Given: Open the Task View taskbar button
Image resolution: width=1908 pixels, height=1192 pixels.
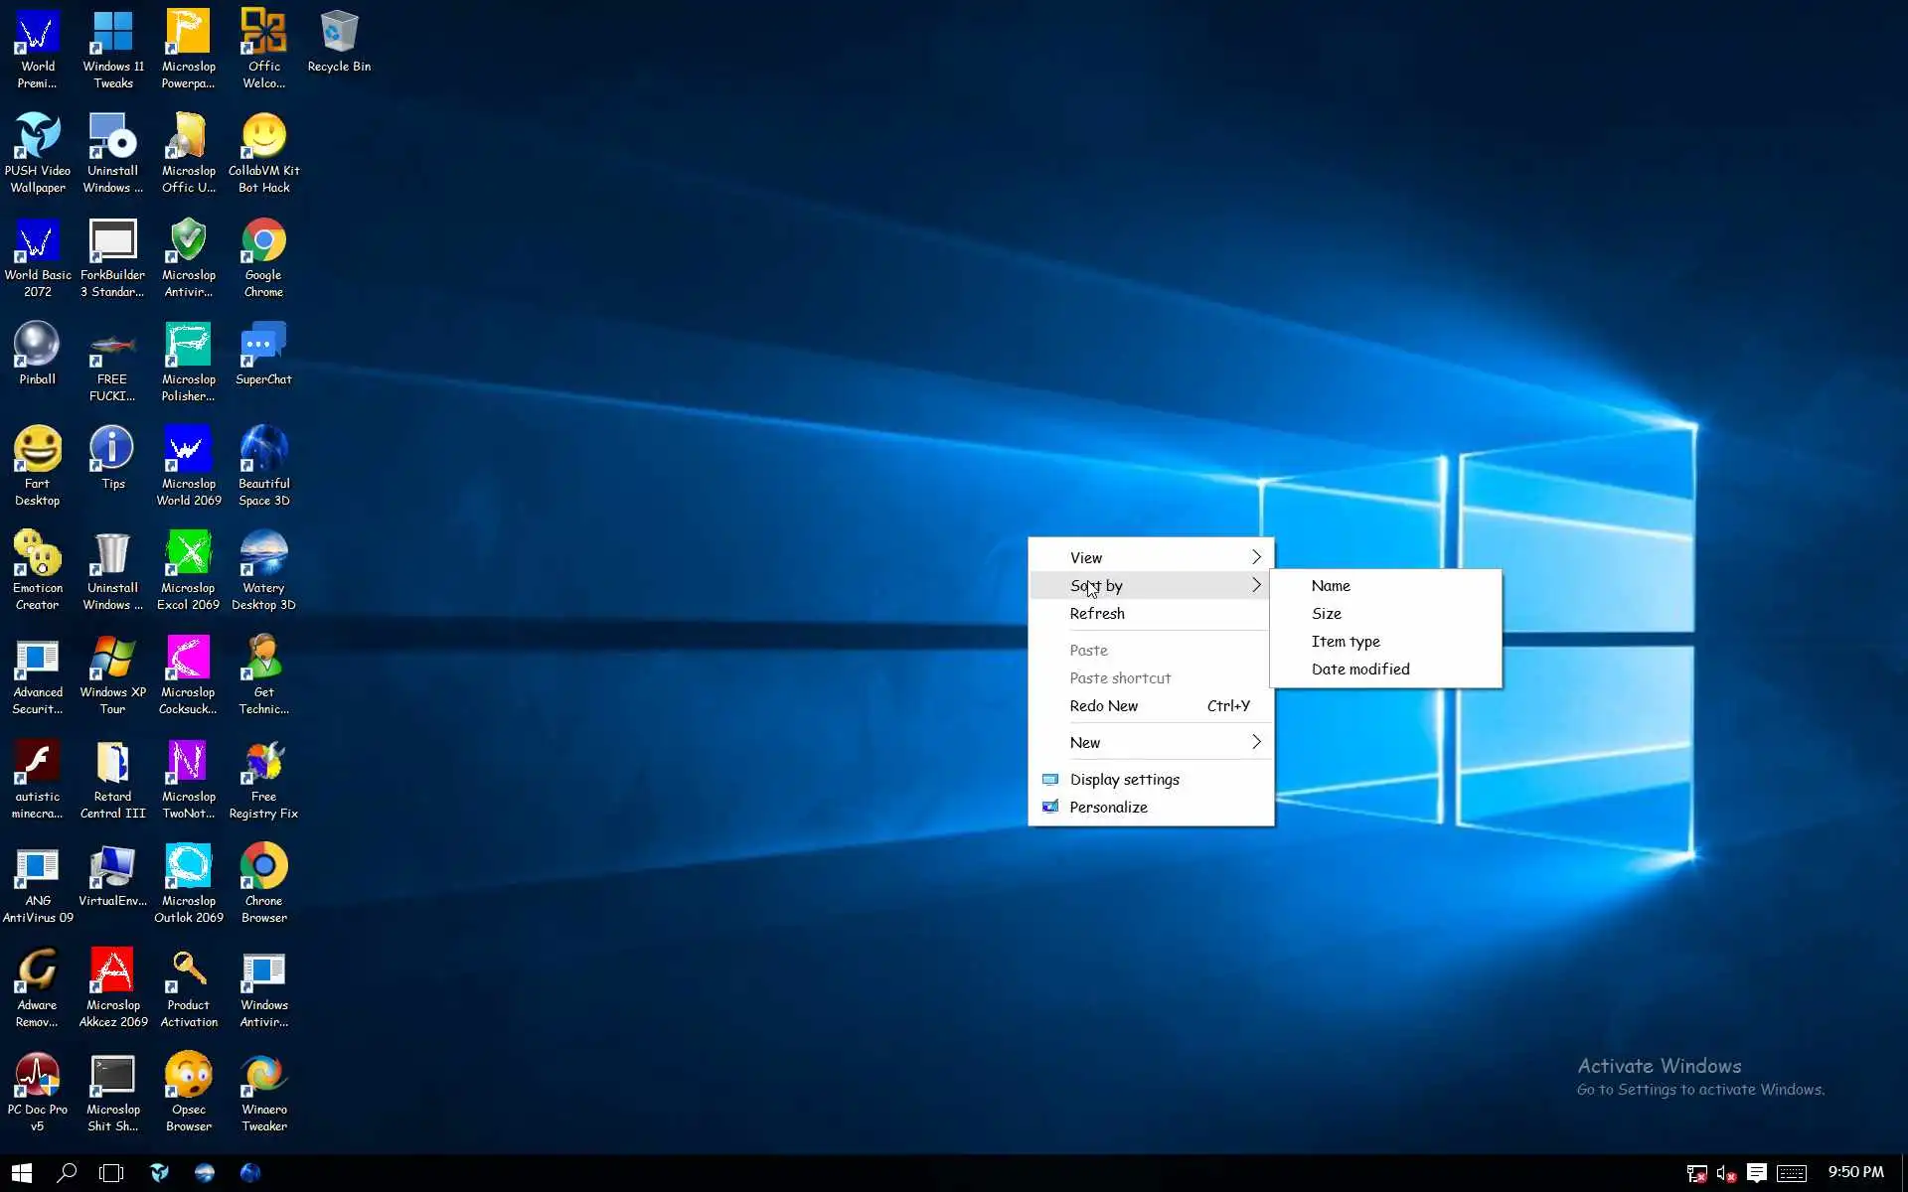Looking at the screenshot, I should click(x=111, y=1173).
